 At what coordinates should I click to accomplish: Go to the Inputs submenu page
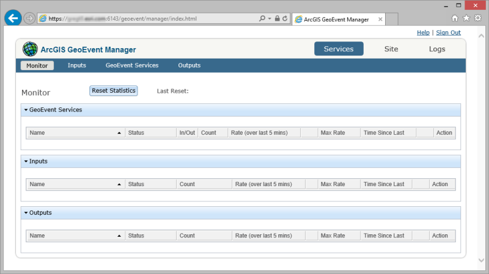[x=77, y=65]
